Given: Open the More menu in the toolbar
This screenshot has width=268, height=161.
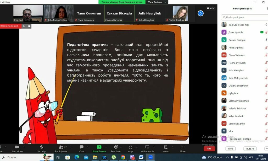Looking at the screenshot, I should tap(182, 147).
